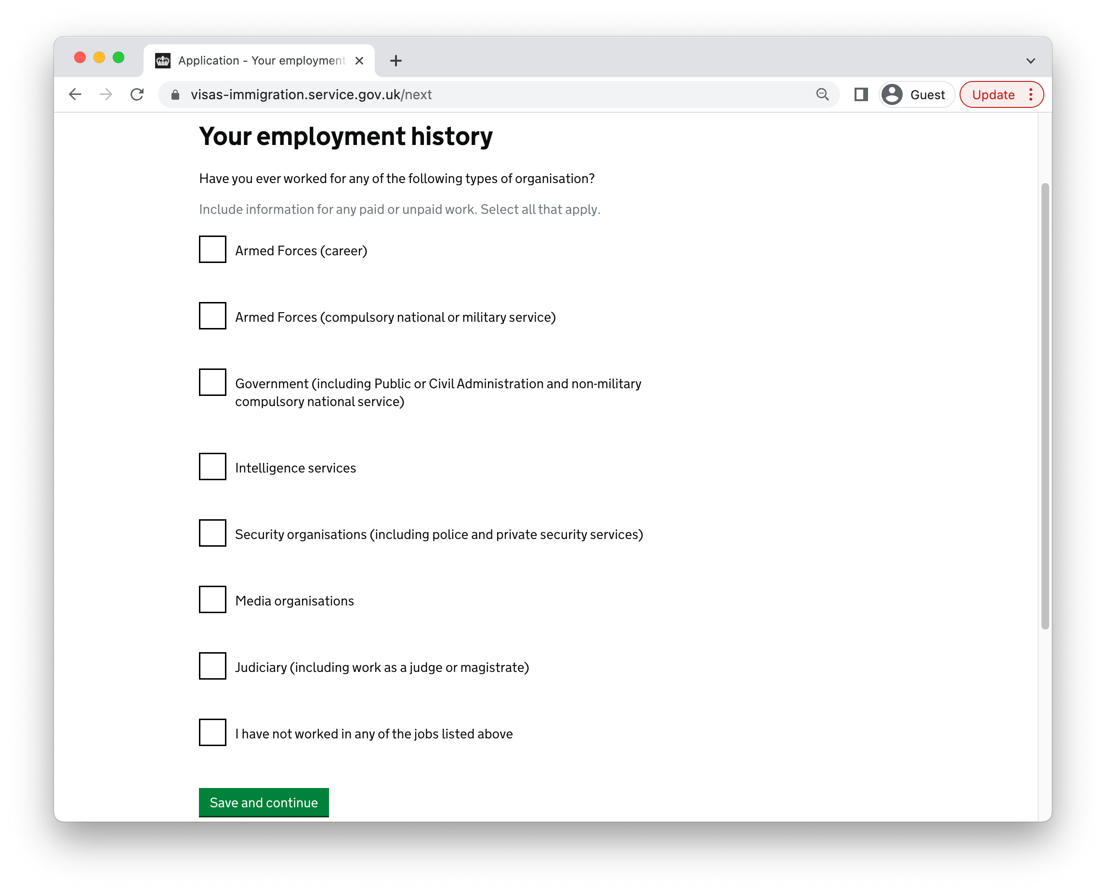
Task: Tick Armed Forces compulsory national service
Action: point(212,316)
